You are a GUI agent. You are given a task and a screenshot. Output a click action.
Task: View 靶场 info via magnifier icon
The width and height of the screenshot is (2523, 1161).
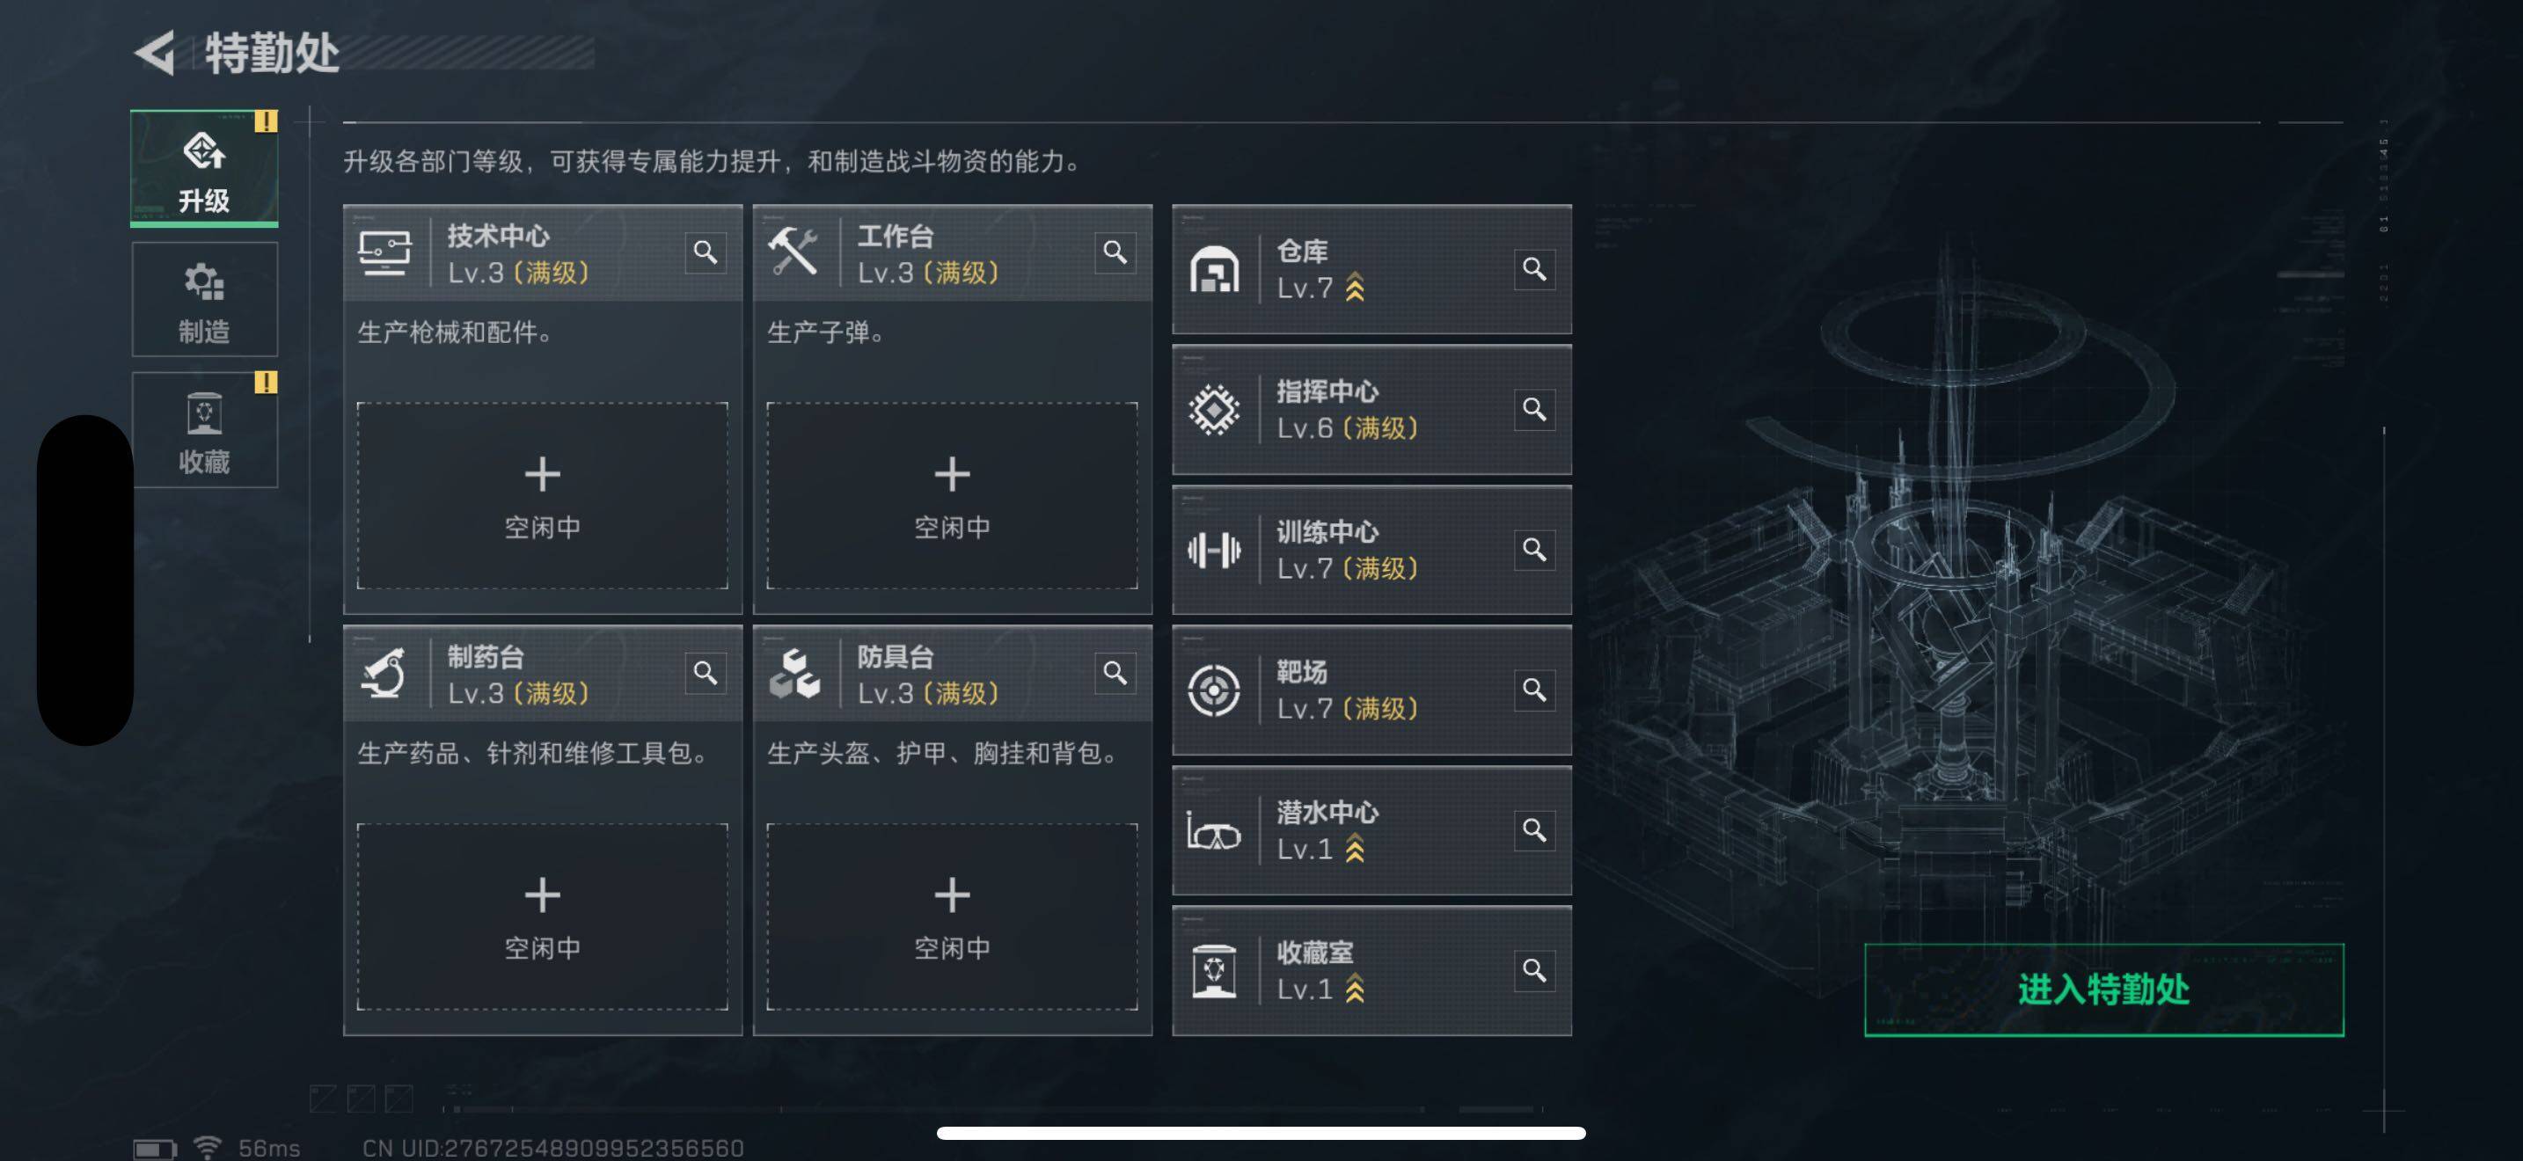(1534, 690)
